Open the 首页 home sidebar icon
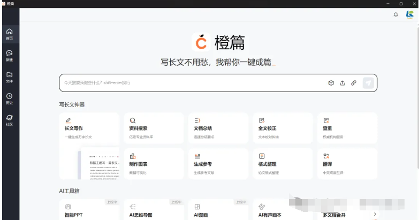 (x=9, y=34)
